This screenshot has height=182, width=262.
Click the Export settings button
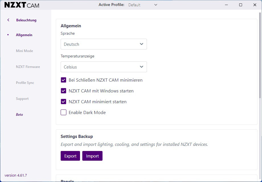click(70, 156)
